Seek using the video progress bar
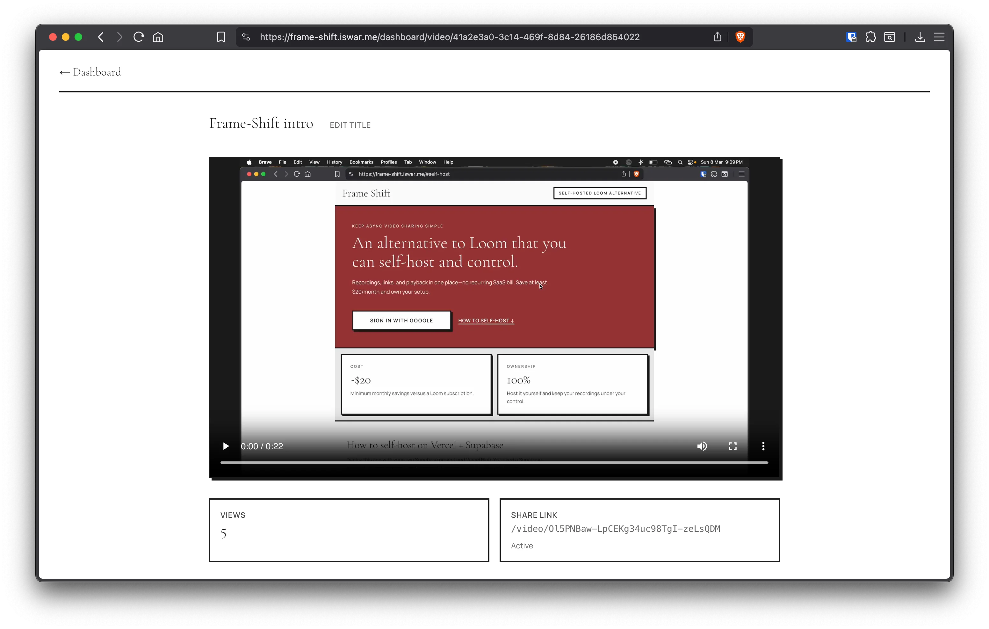The width and height of the screenshot is (989, 629). pyautogui.click(x=494, y=463)
